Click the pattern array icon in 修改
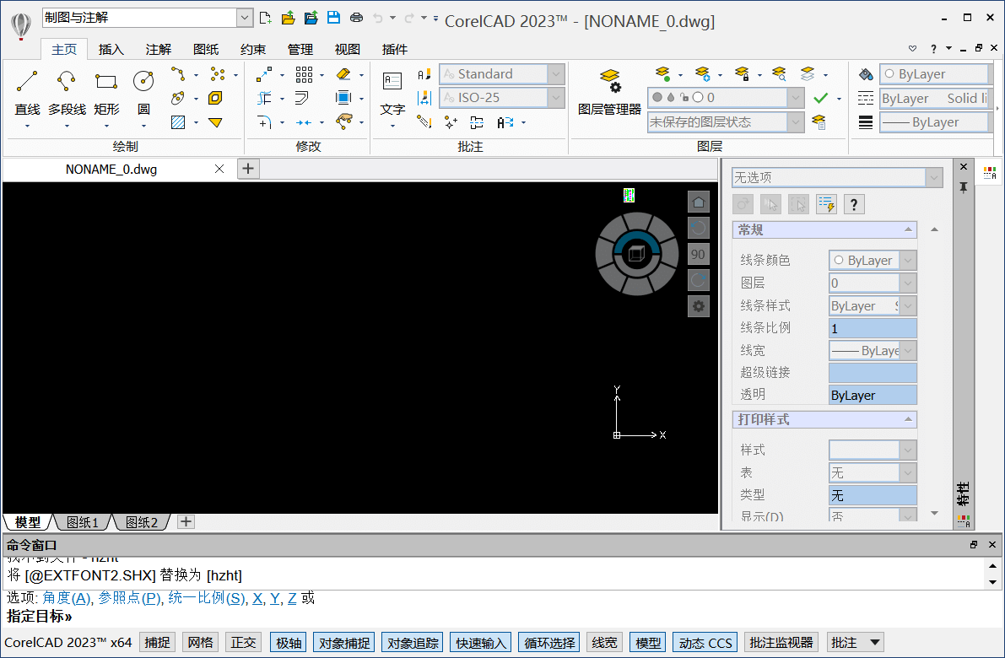Screen dimensions: 1005x658 [304, 74]
